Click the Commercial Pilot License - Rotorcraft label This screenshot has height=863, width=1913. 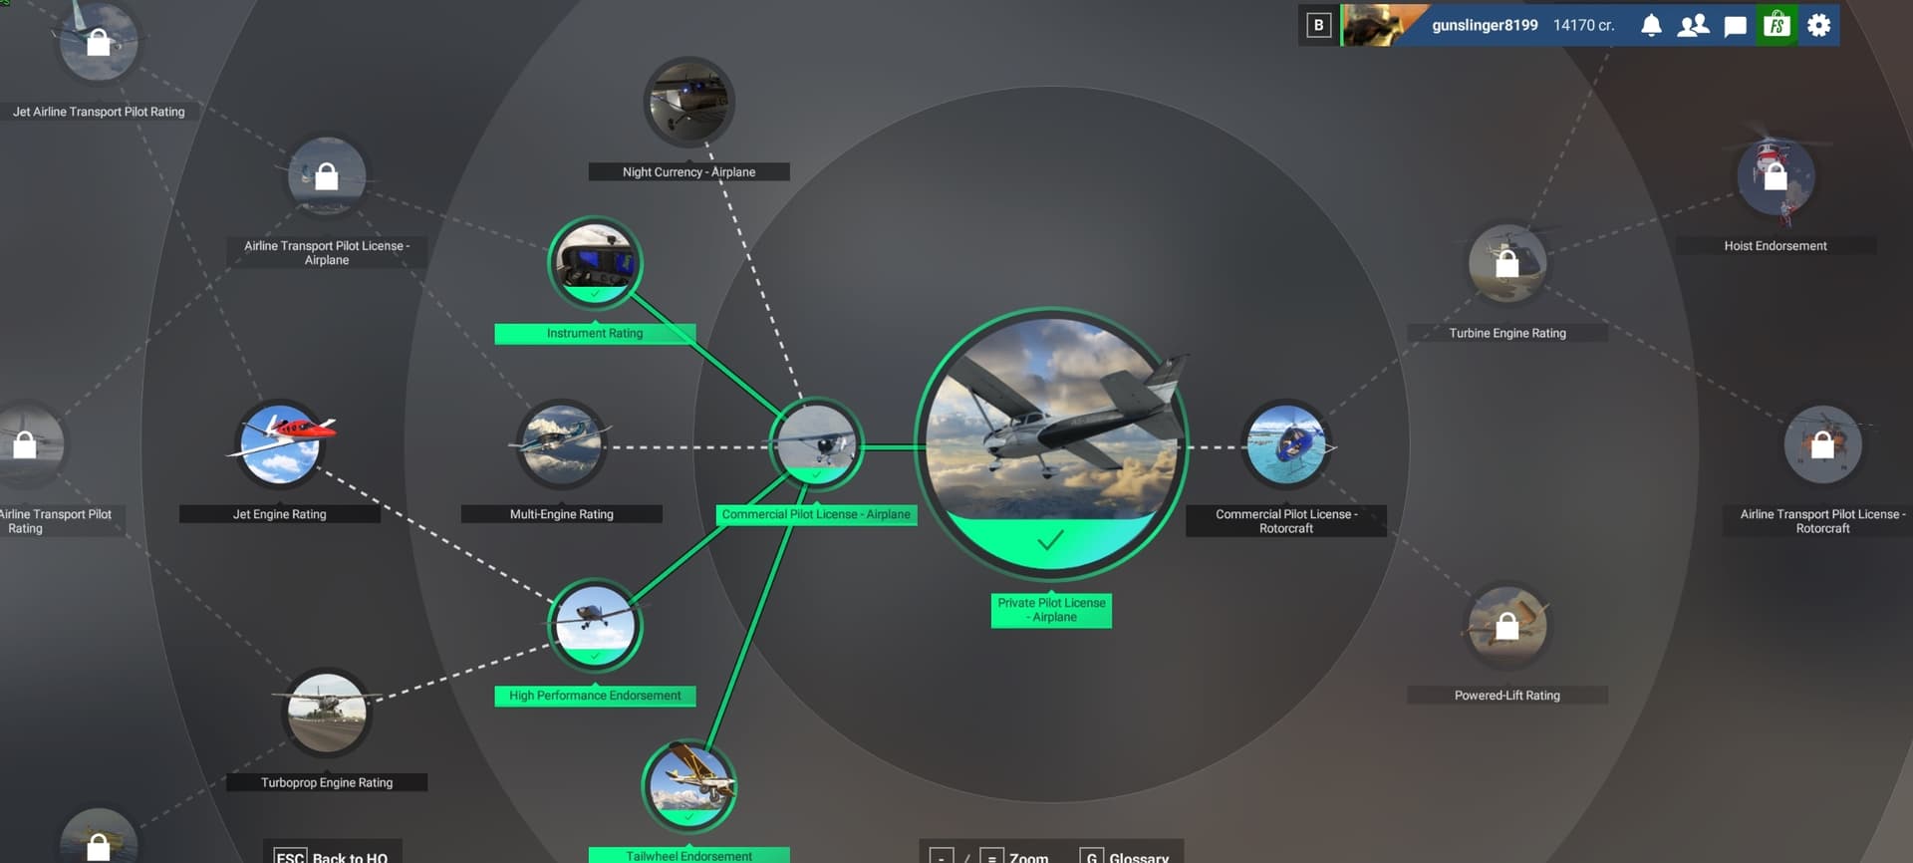(1286, 521)
